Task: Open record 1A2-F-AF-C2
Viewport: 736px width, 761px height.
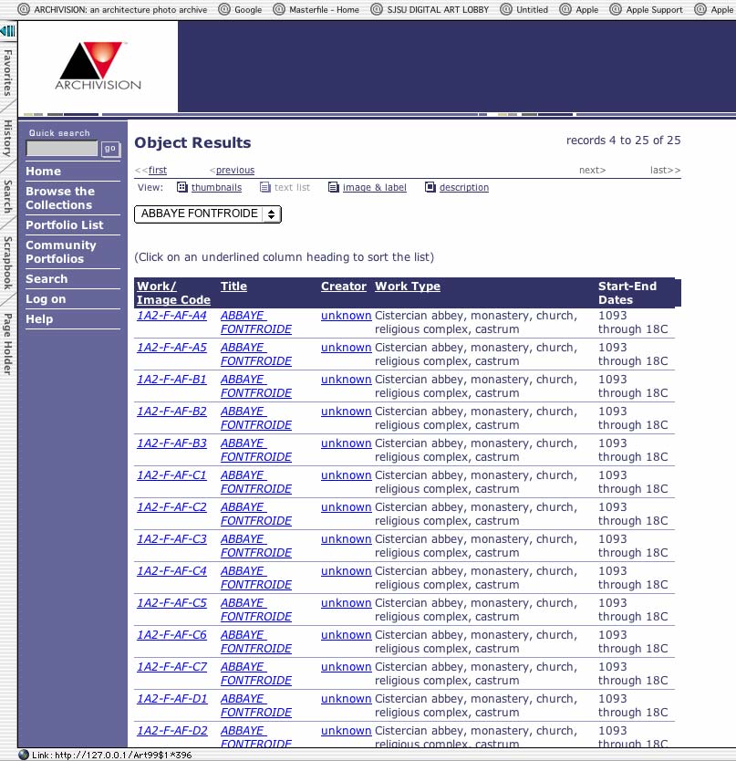Action: coord(171,507)
